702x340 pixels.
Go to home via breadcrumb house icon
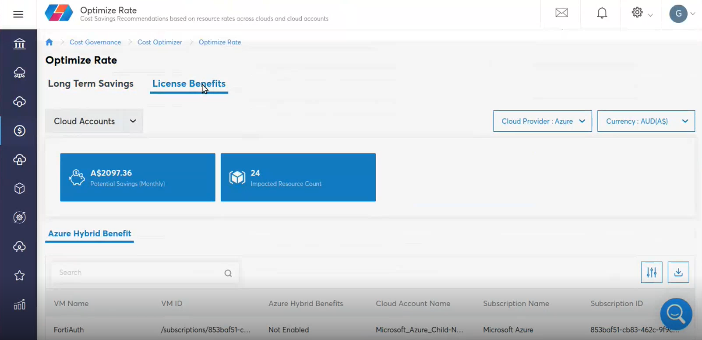[x=49, y=42]
